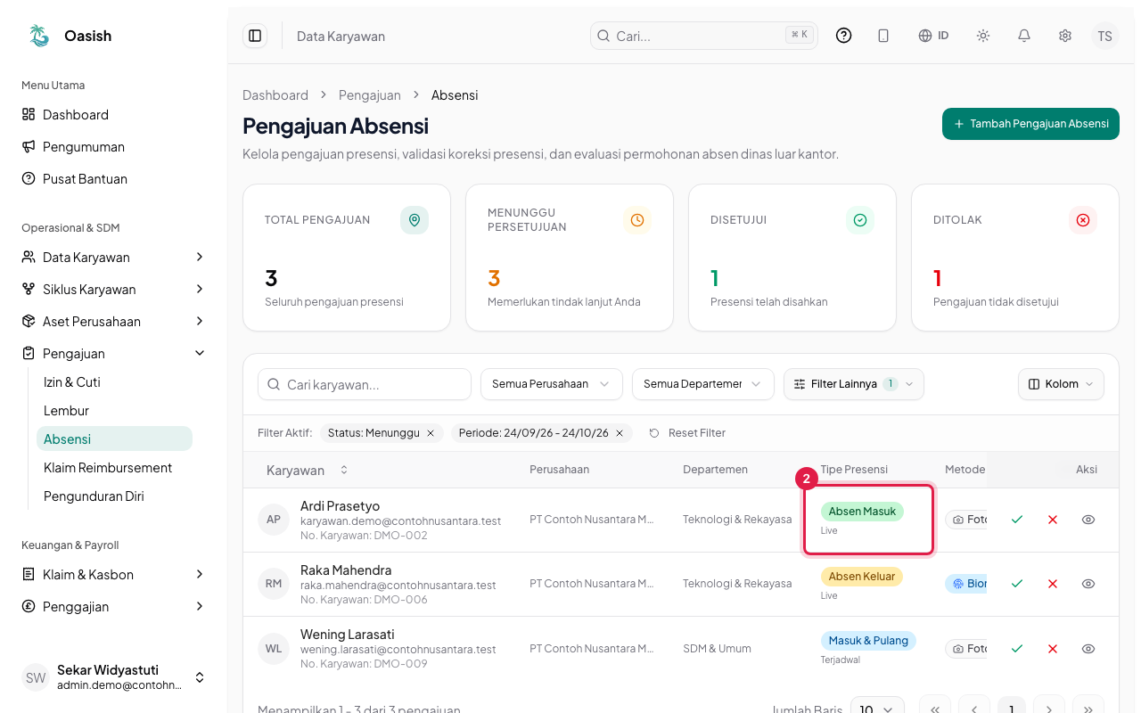Remove the Periode date filter chip

point(620,433)
